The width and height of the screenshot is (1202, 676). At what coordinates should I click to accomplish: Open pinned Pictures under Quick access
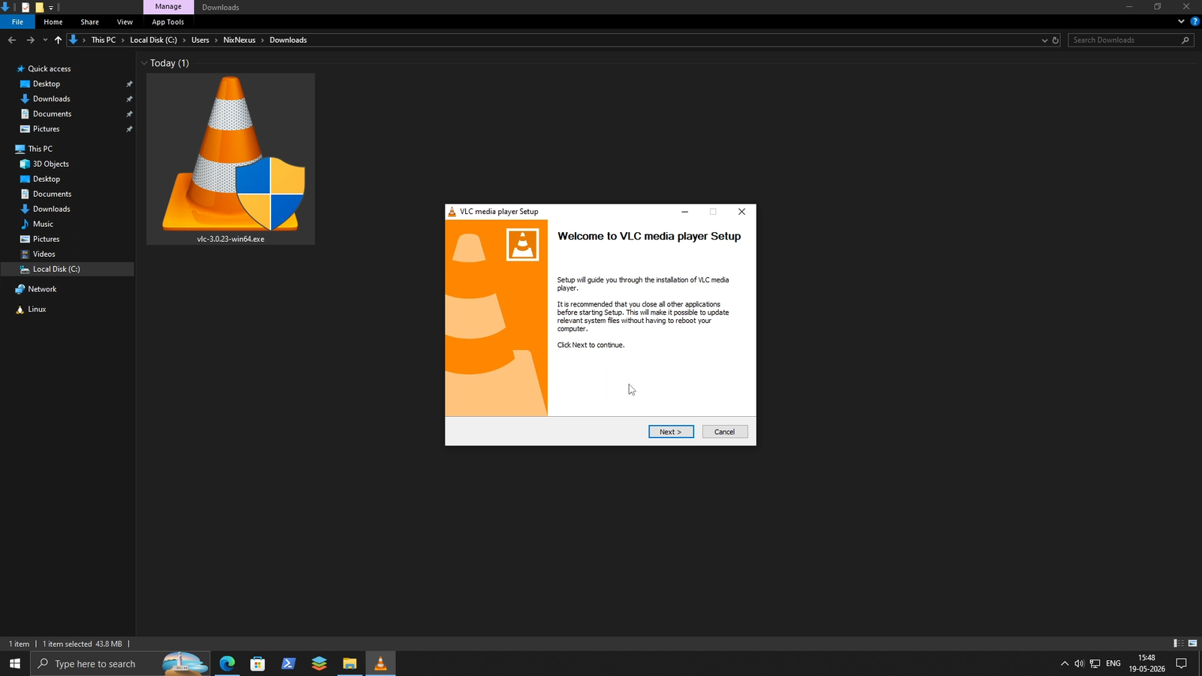point(46,128)
